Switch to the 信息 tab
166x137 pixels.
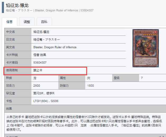click(x=9, y=22)
